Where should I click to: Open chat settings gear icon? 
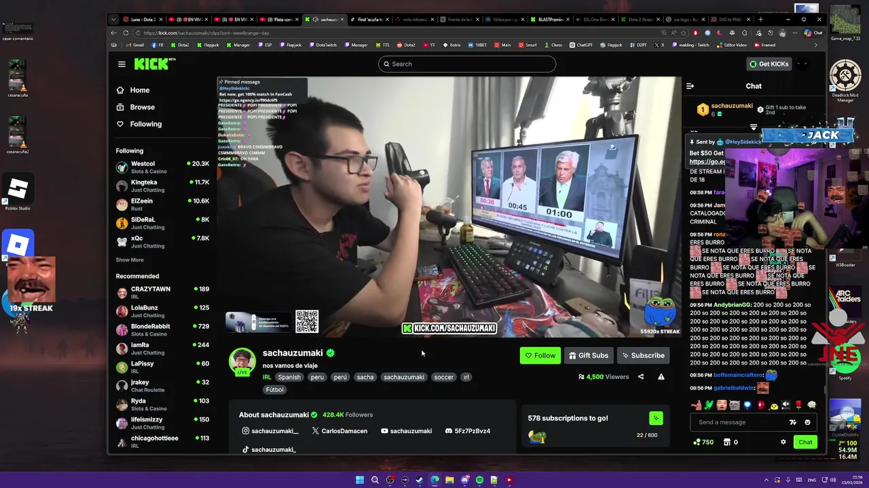click(783, 442)
